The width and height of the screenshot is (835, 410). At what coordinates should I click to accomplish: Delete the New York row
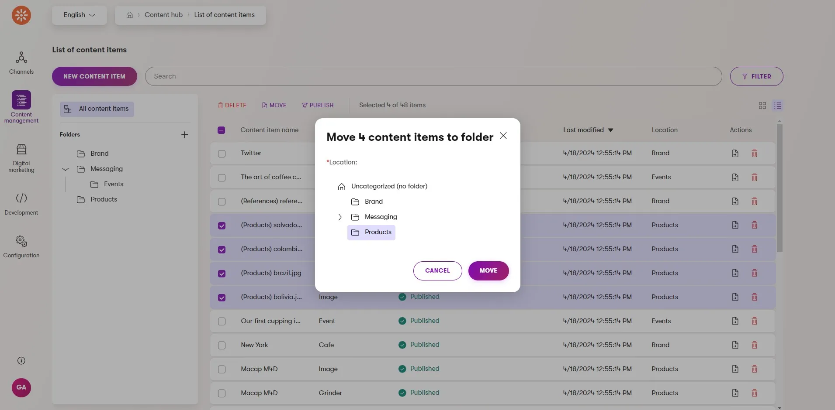point(754,345)
